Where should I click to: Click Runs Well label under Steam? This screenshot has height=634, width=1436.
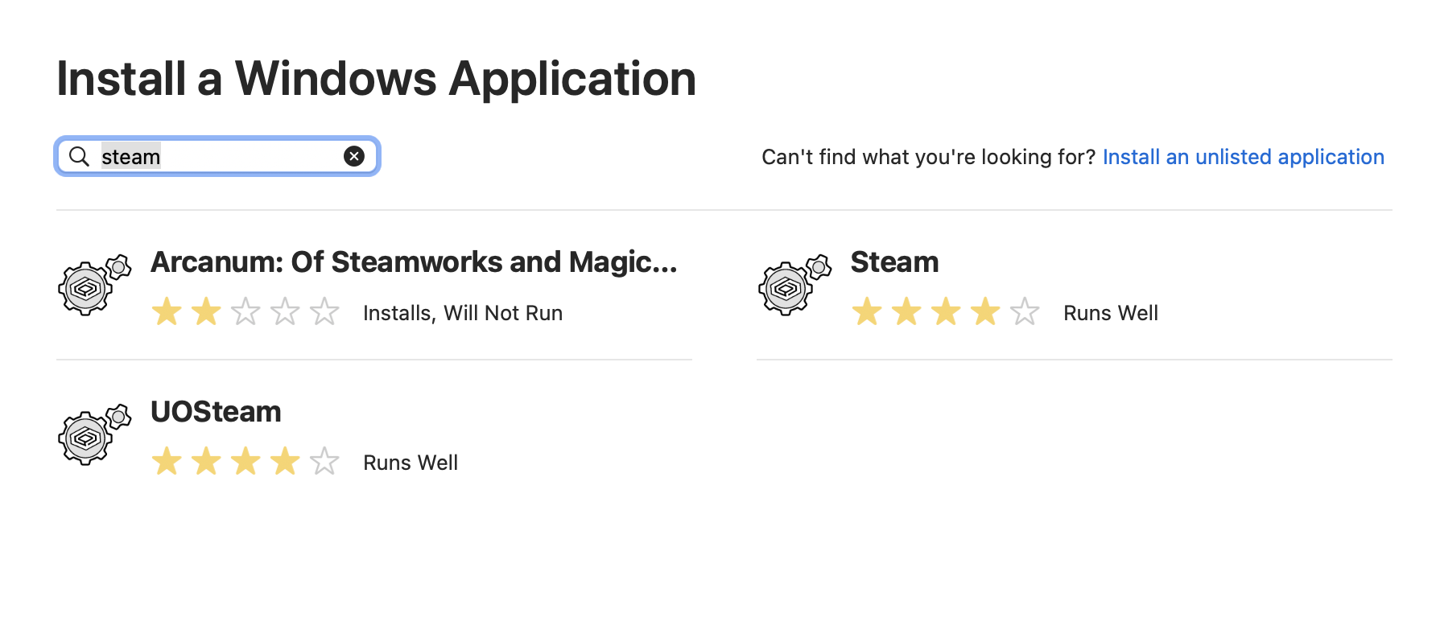point(1111,313)
